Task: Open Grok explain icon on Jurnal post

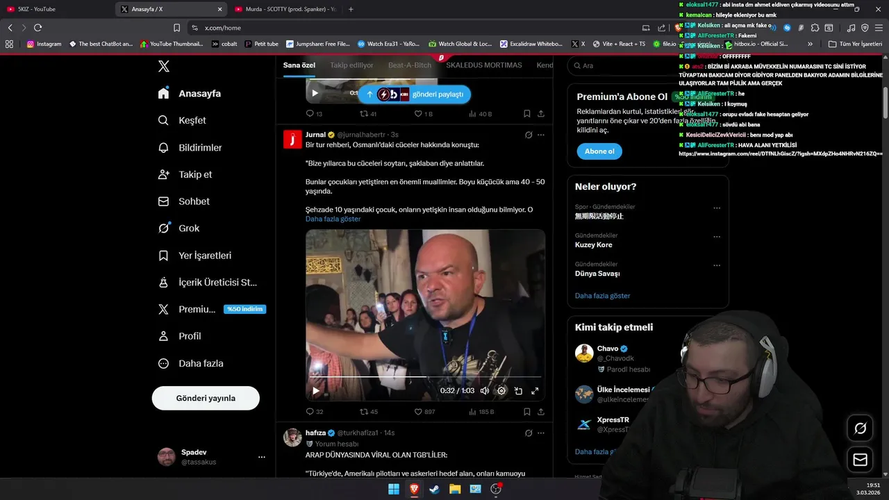Action: [x=529, y=135]
